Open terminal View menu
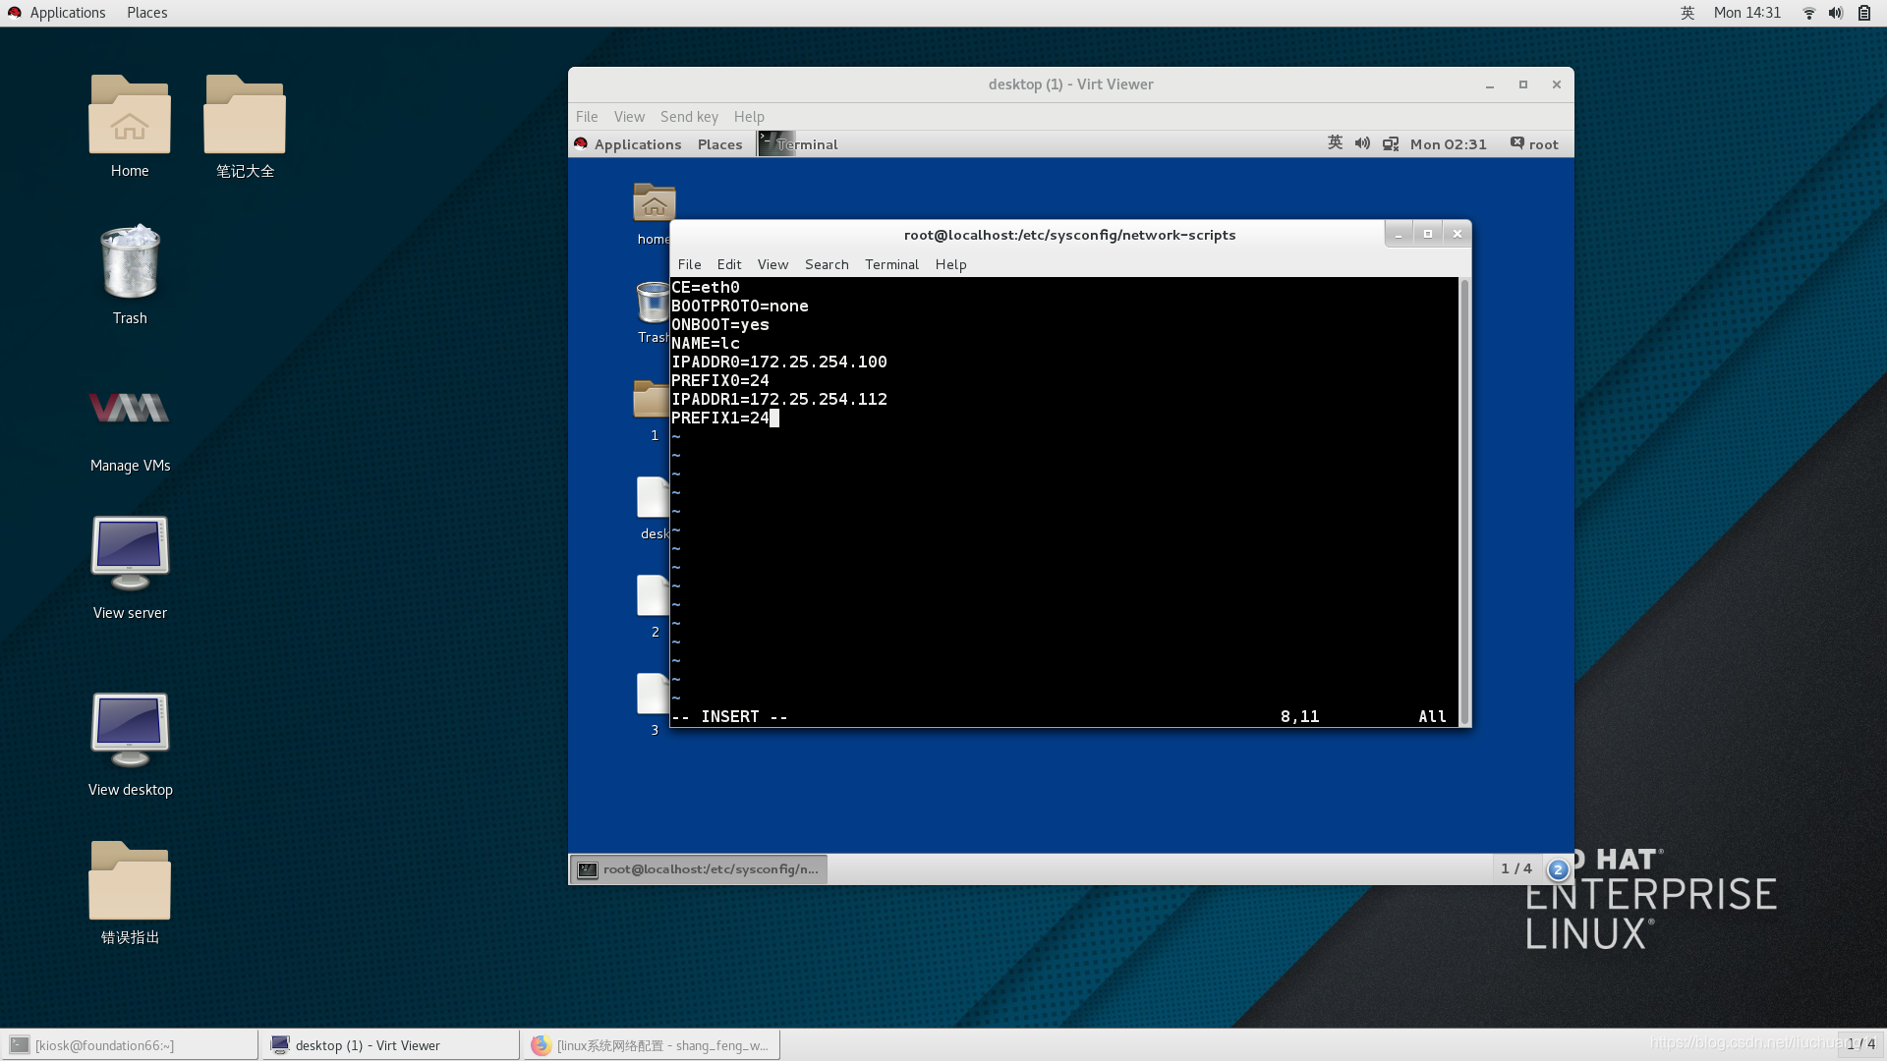 pyautogui.click(x=772, y=264)
